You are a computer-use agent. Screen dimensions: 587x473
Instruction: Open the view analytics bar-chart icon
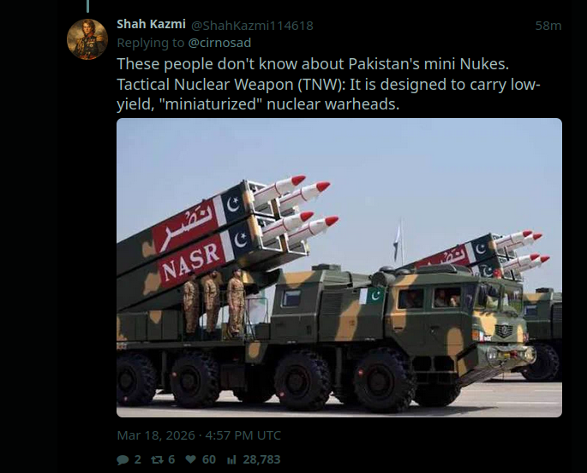(x=231, y=459)
